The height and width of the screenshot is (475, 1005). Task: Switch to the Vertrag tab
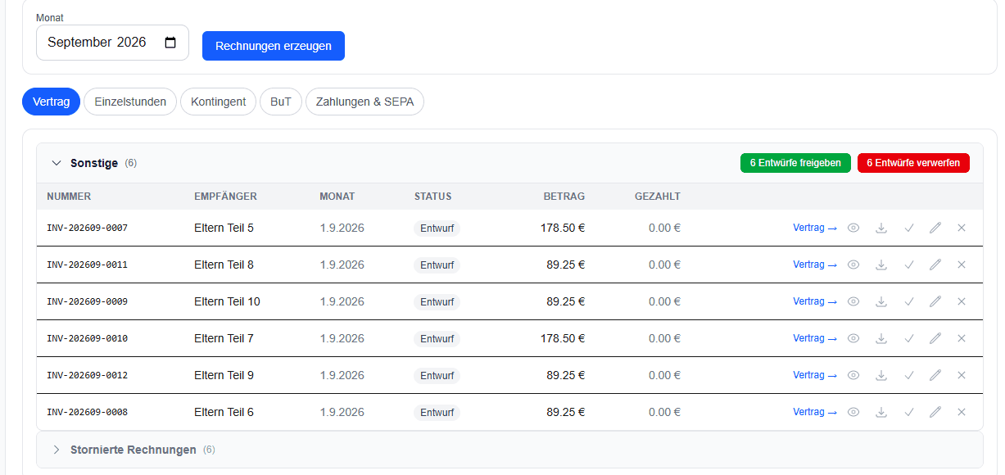coord(51,102)
